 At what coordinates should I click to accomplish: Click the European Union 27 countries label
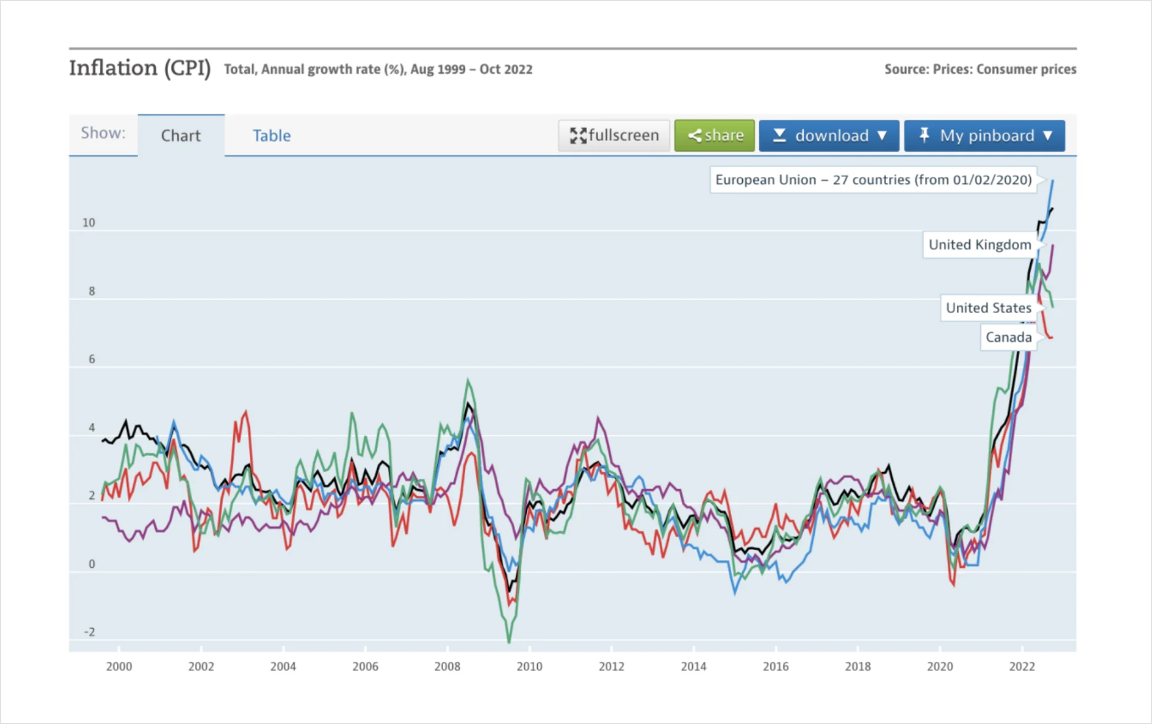(x=873, y=179)
